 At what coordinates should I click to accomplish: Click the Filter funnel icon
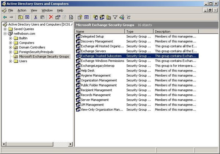[115, 17]
